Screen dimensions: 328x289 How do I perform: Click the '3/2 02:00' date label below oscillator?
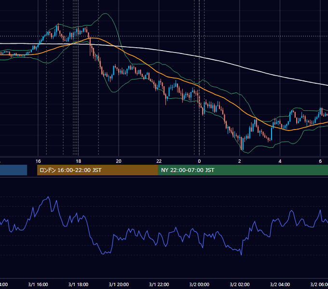pyautogui.click(x=240, y=284)
